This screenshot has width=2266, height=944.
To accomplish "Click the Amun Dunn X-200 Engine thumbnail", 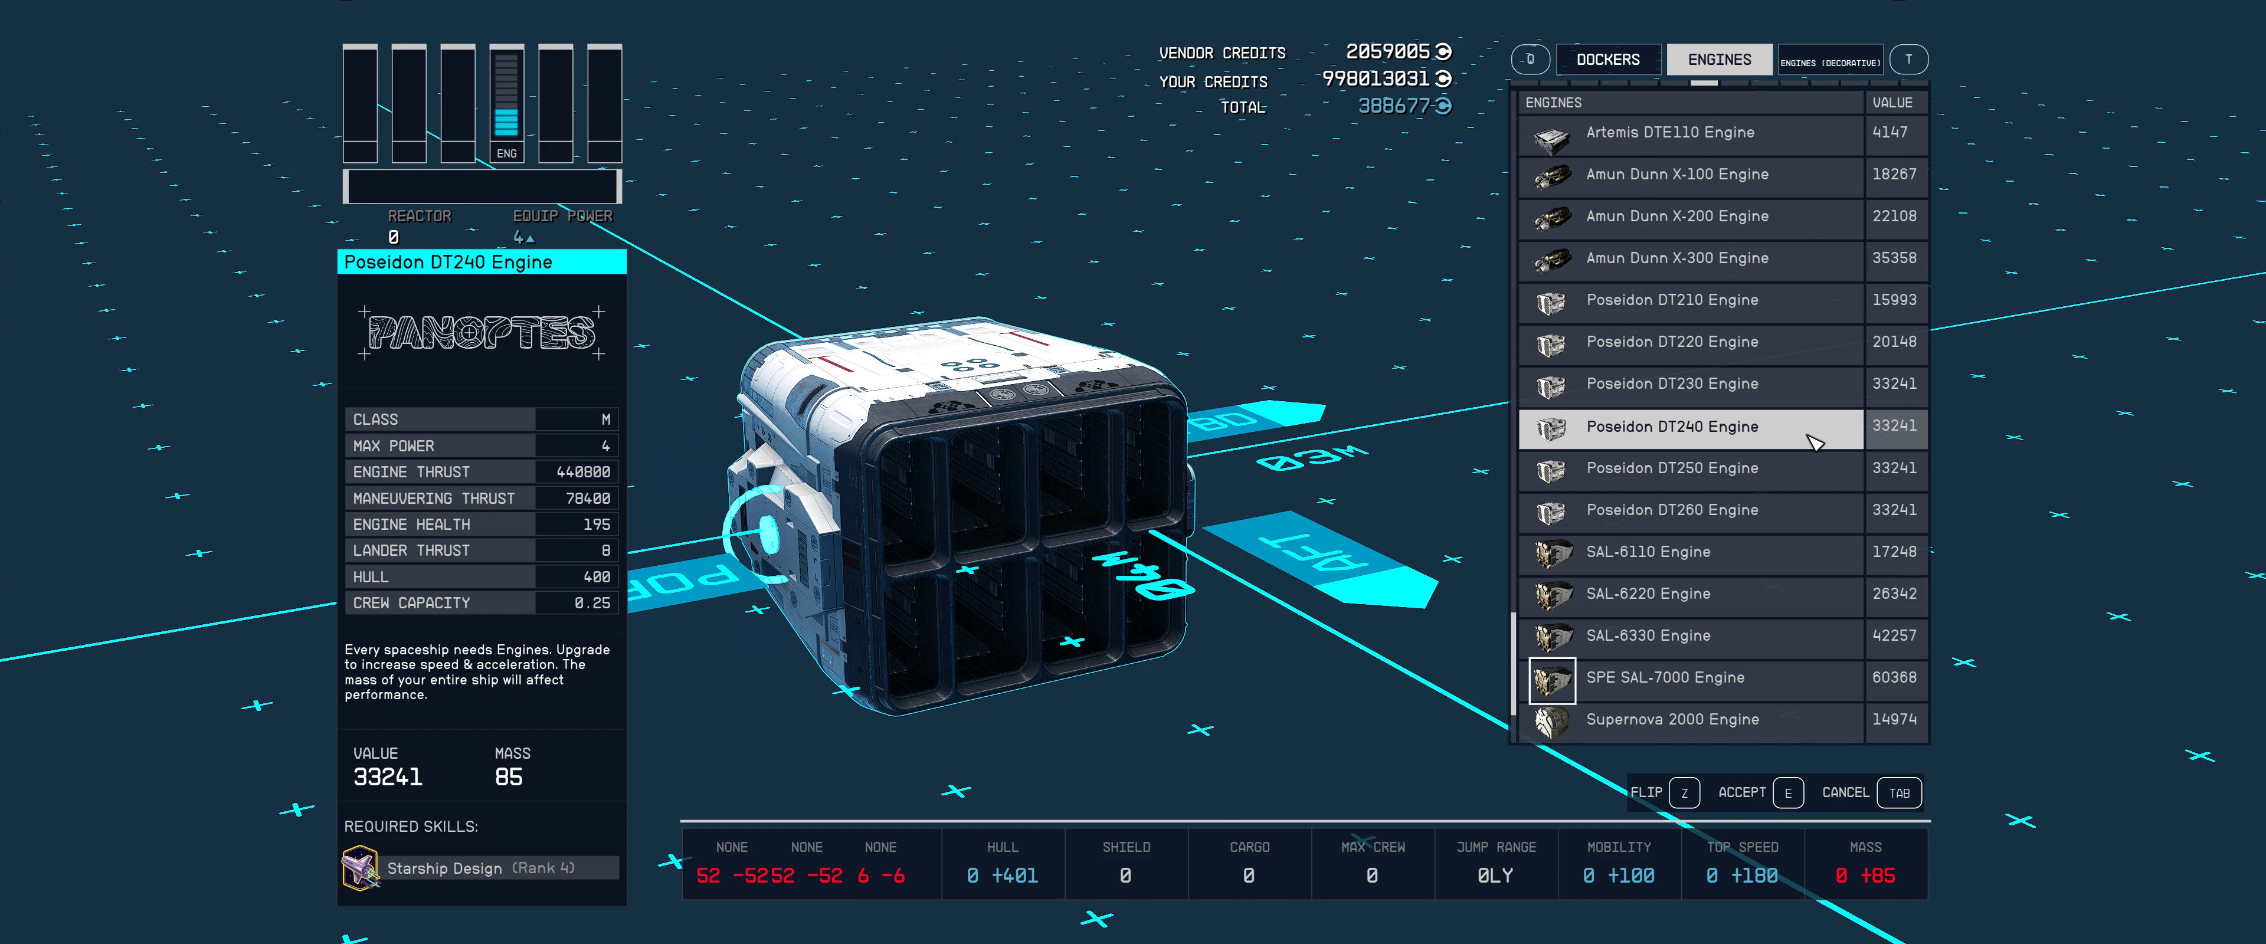I will [x=1552, y=218].
